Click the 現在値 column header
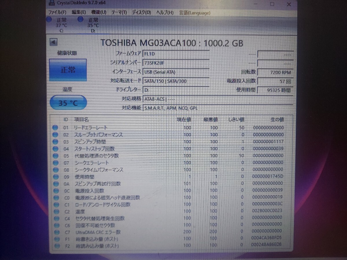Screen dimensions: 347x260 click(x=184, y=120)
